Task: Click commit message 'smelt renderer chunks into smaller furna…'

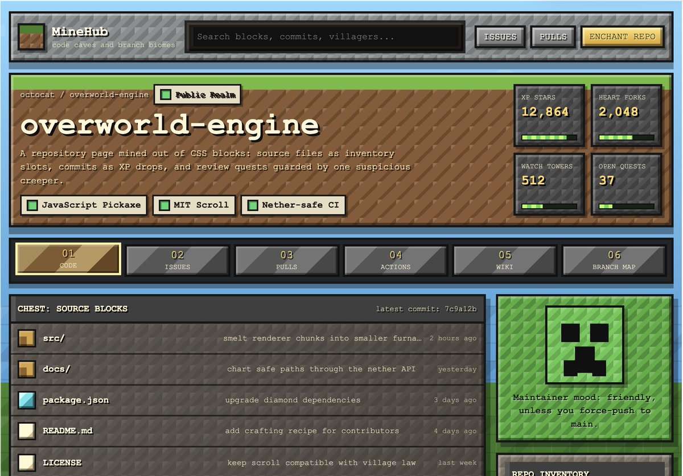Action: pos(323,338)
